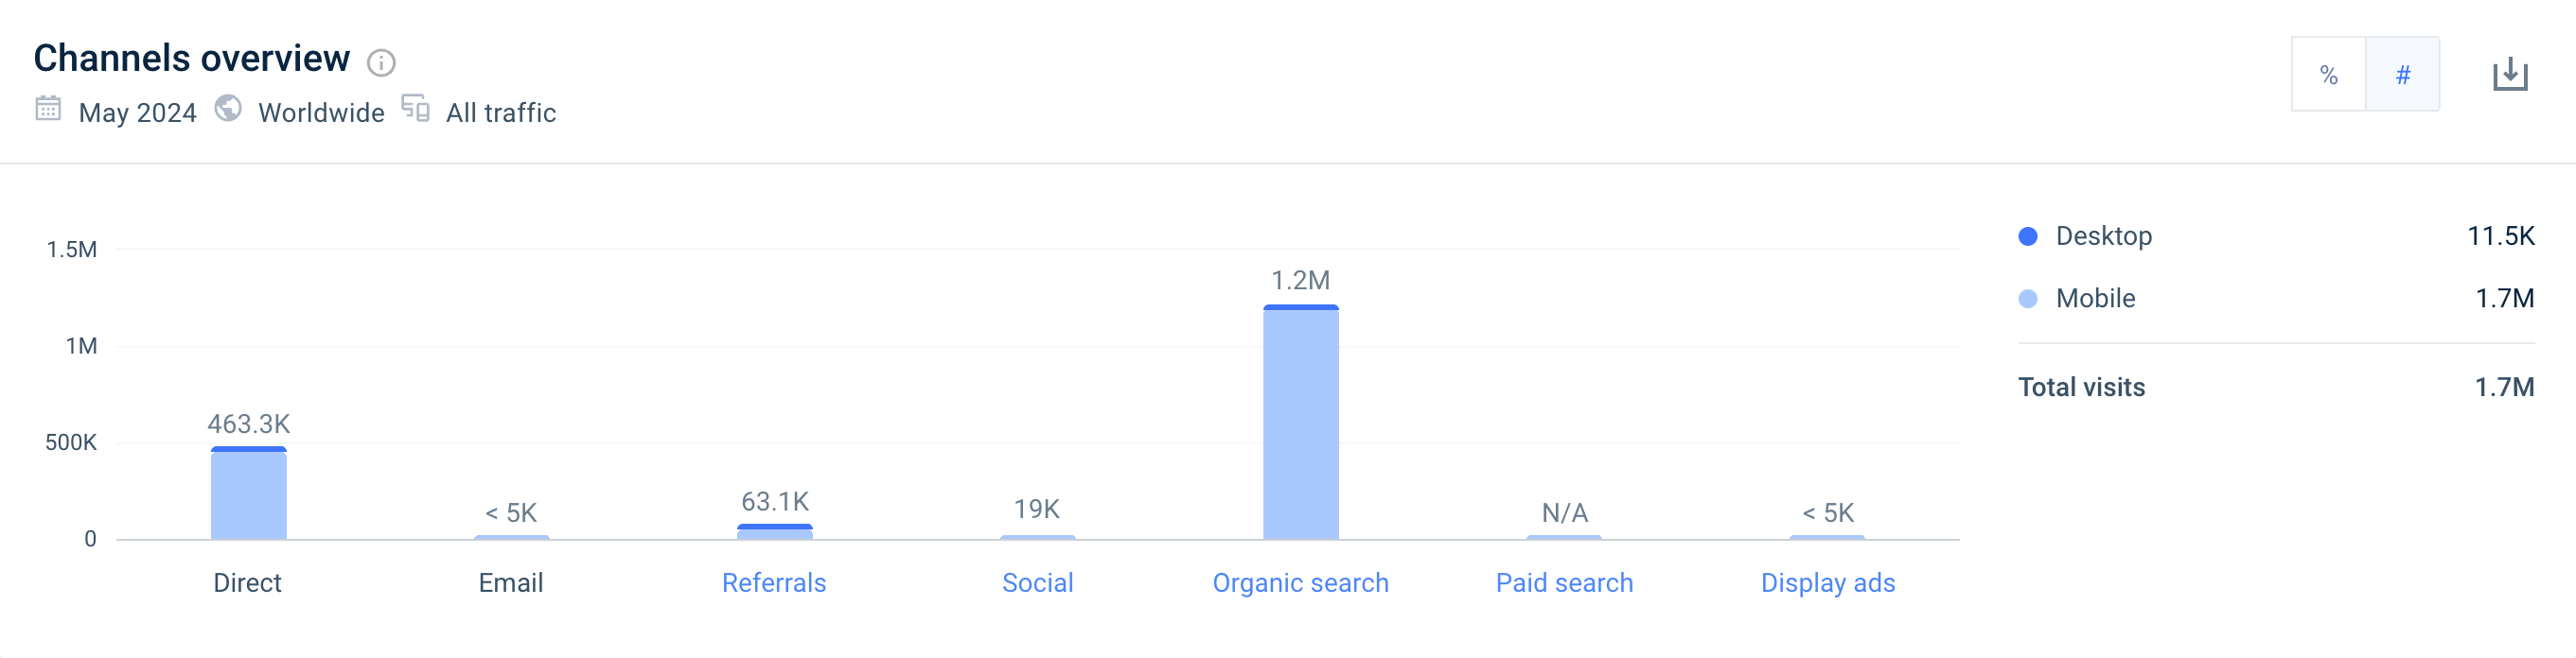Click the devices icon beside All traffic
2576x658 pixels.
pos(415,108)
